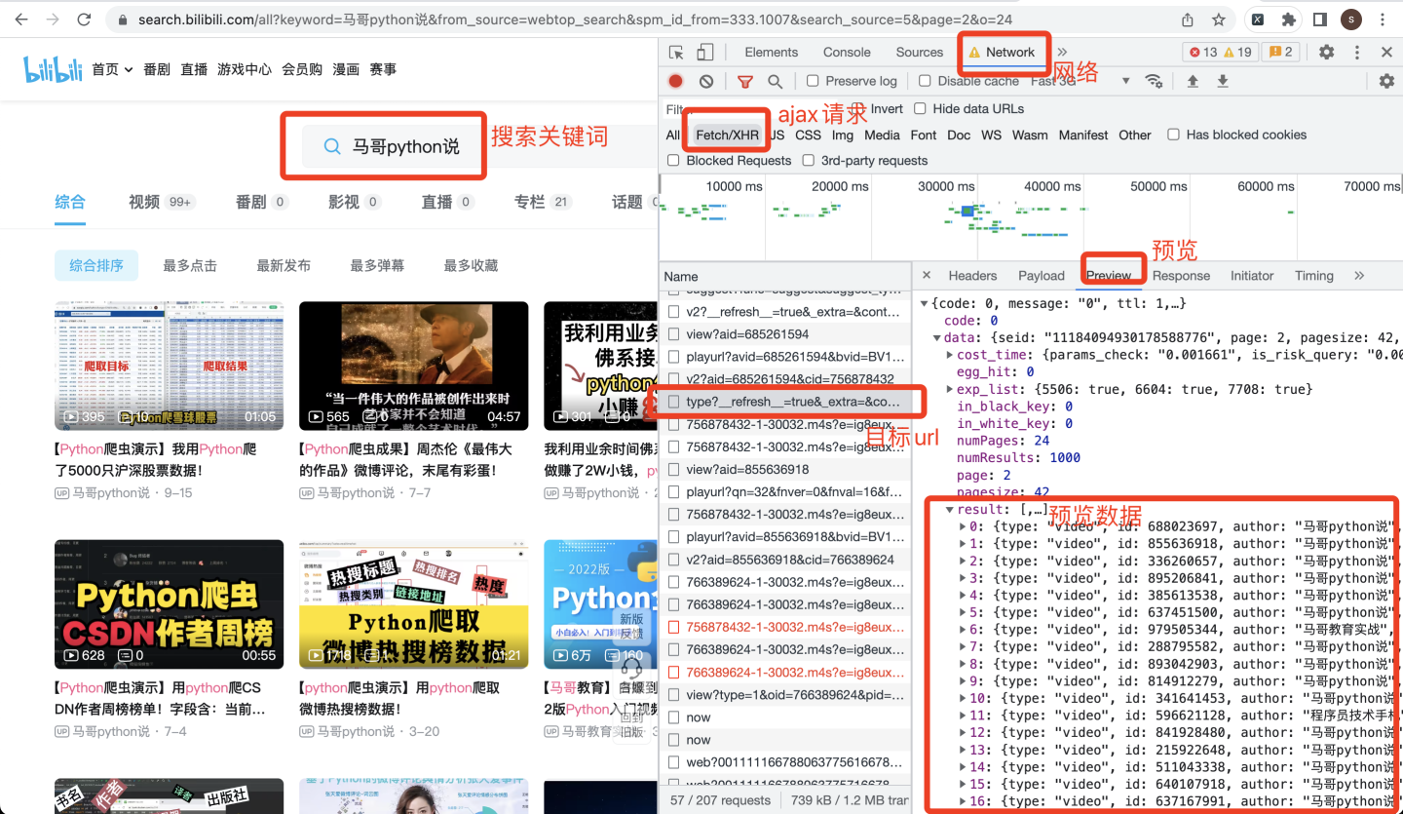Open the 首页 dropdown on bilibili

click(x=111, y=69)
